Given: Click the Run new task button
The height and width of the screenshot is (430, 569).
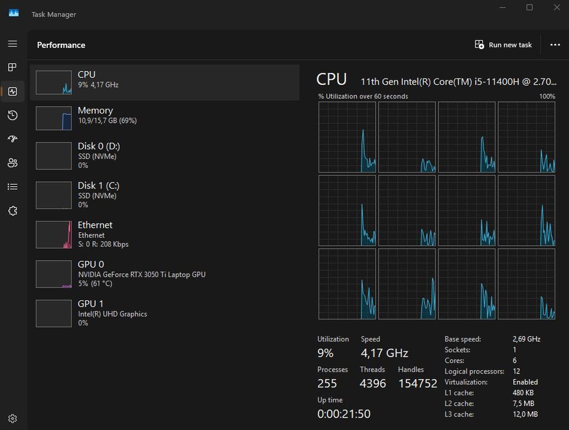Looking at the screenshot, I should click(503, 45).
